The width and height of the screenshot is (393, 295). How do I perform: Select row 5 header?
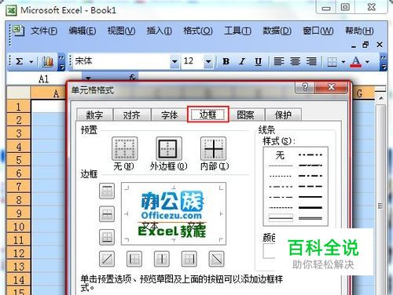click(19, 160)
